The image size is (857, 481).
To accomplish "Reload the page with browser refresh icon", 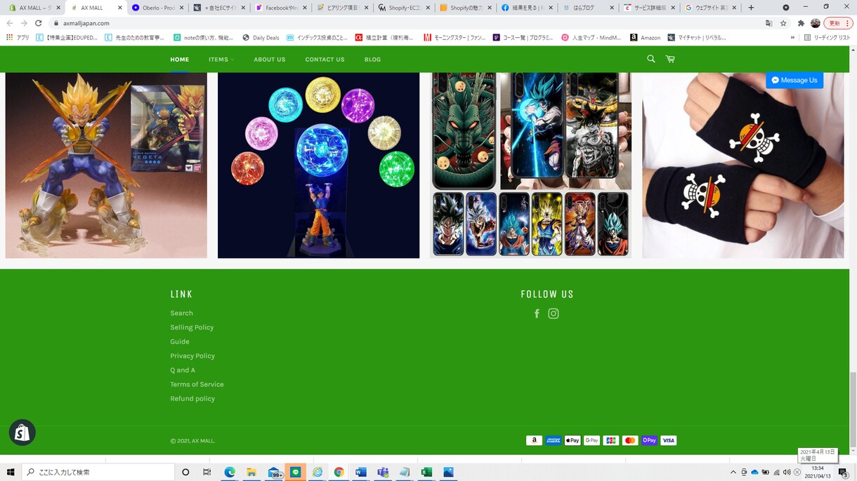I will coord(39,23).
